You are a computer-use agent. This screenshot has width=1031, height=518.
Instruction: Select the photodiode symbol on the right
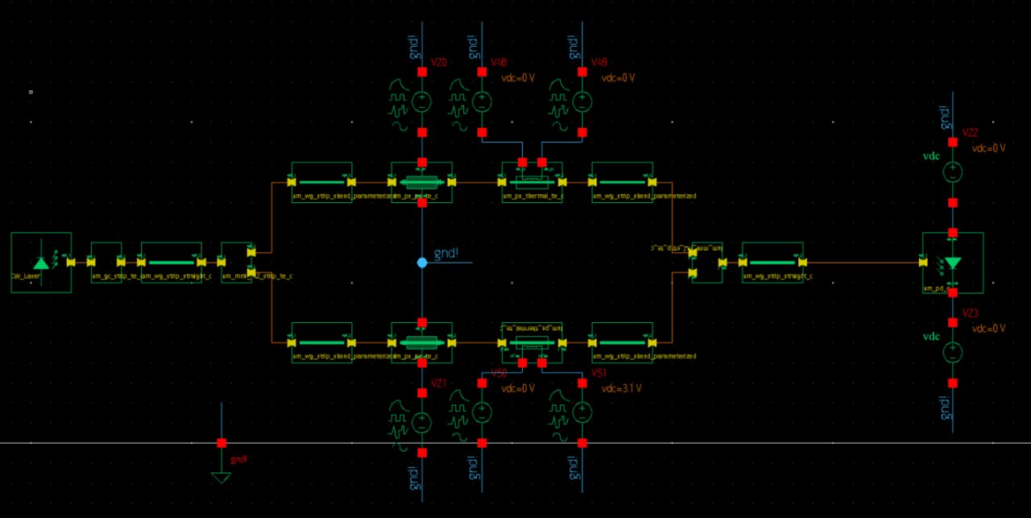[953, 262]
